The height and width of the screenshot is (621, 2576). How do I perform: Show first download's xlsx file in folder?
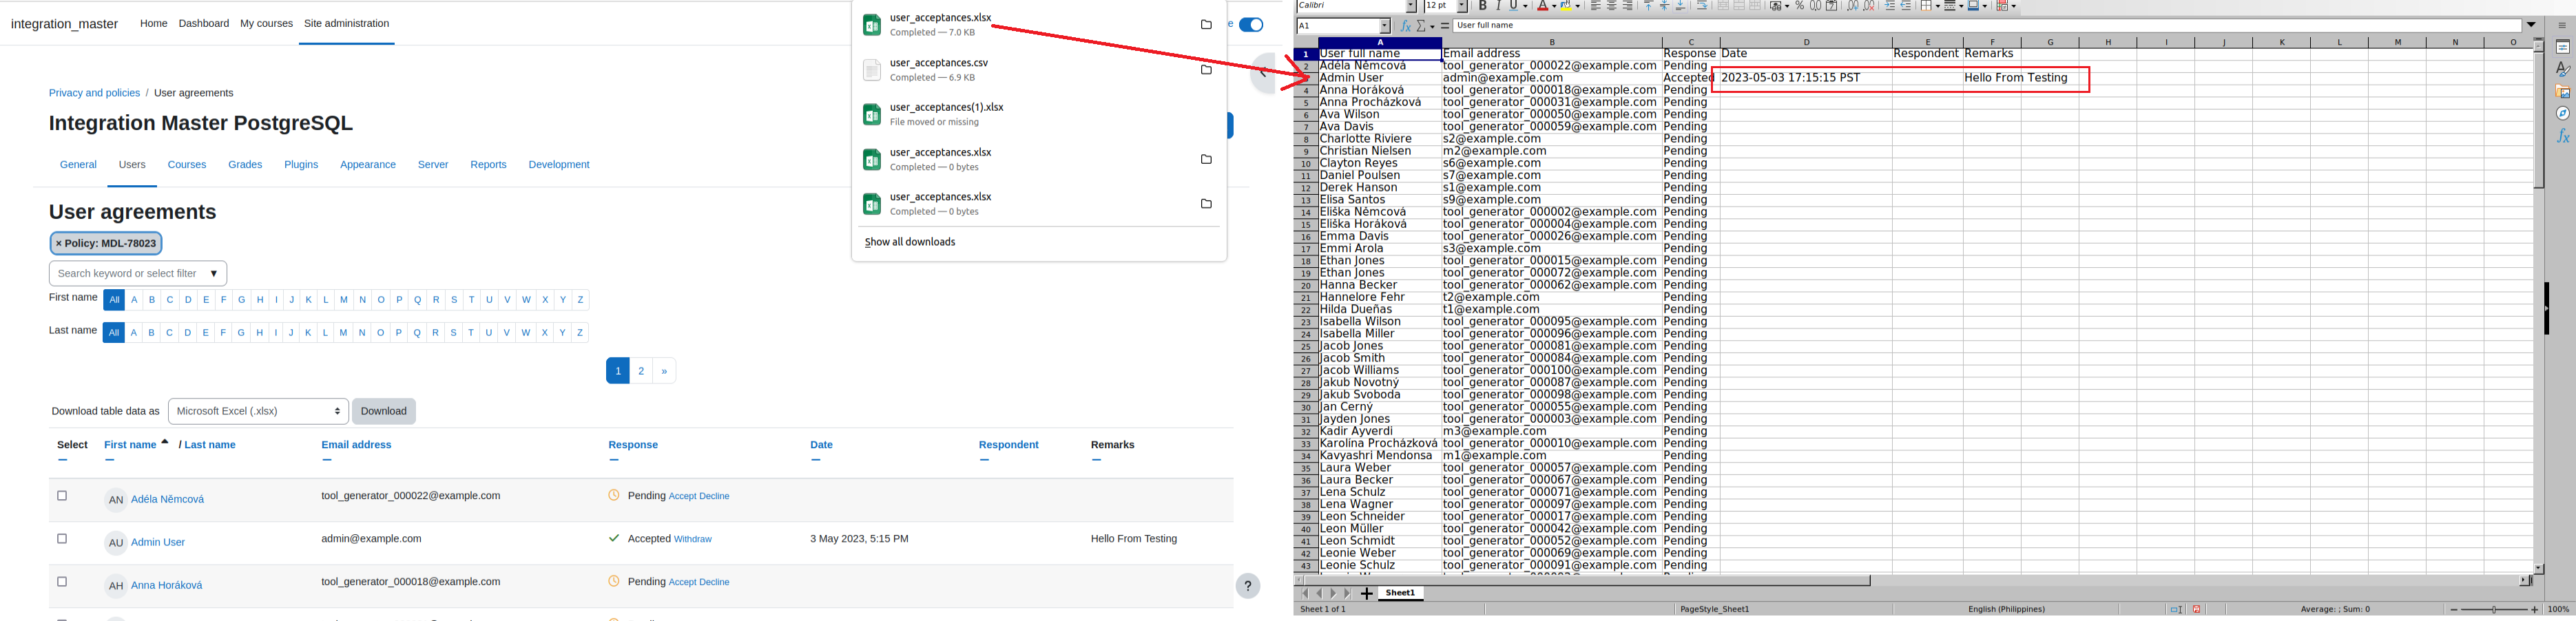tap(1206, 25)
